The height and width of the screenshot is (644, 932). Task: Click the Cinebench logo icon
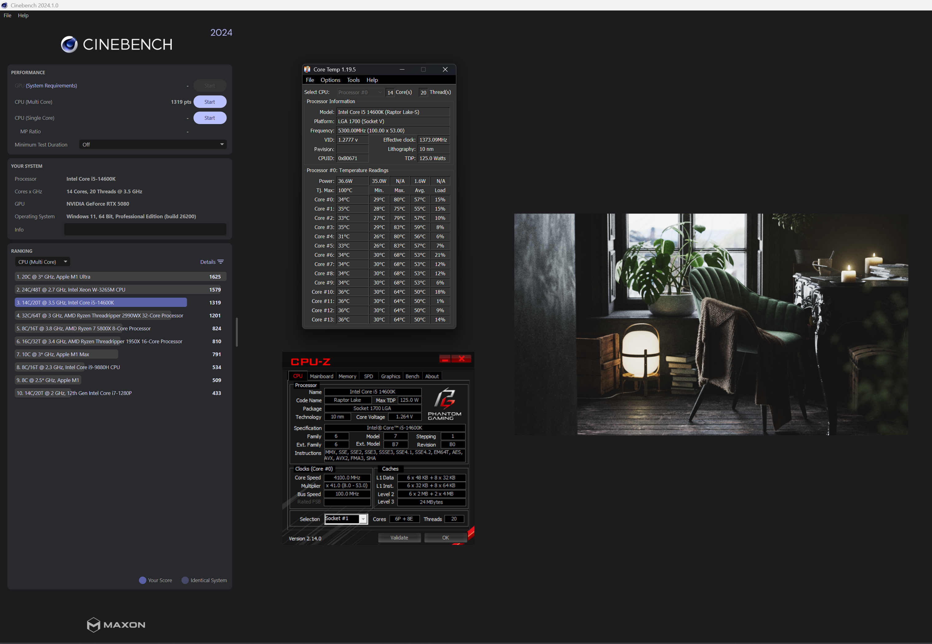click(x=69, y=44)
